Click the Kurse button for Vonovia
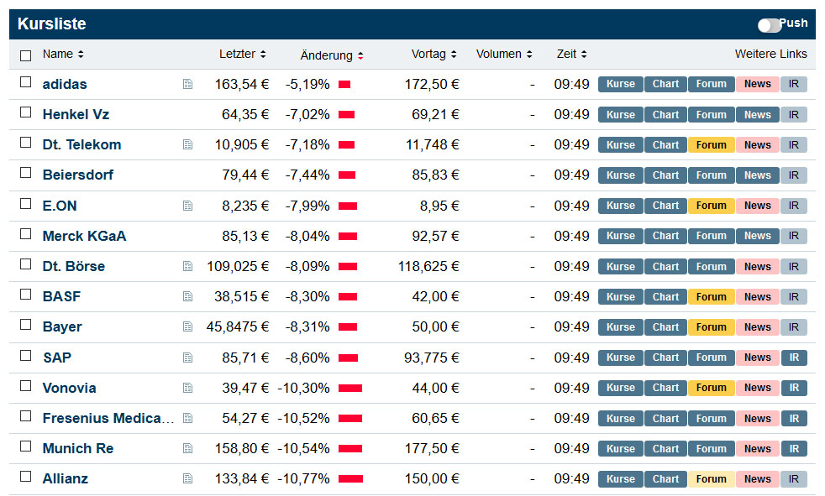 click(x=620, y=388)
